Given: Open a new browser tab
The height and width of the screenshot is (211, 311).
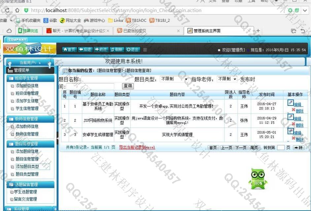Looking at the screenshot, I should coord(258,31).
